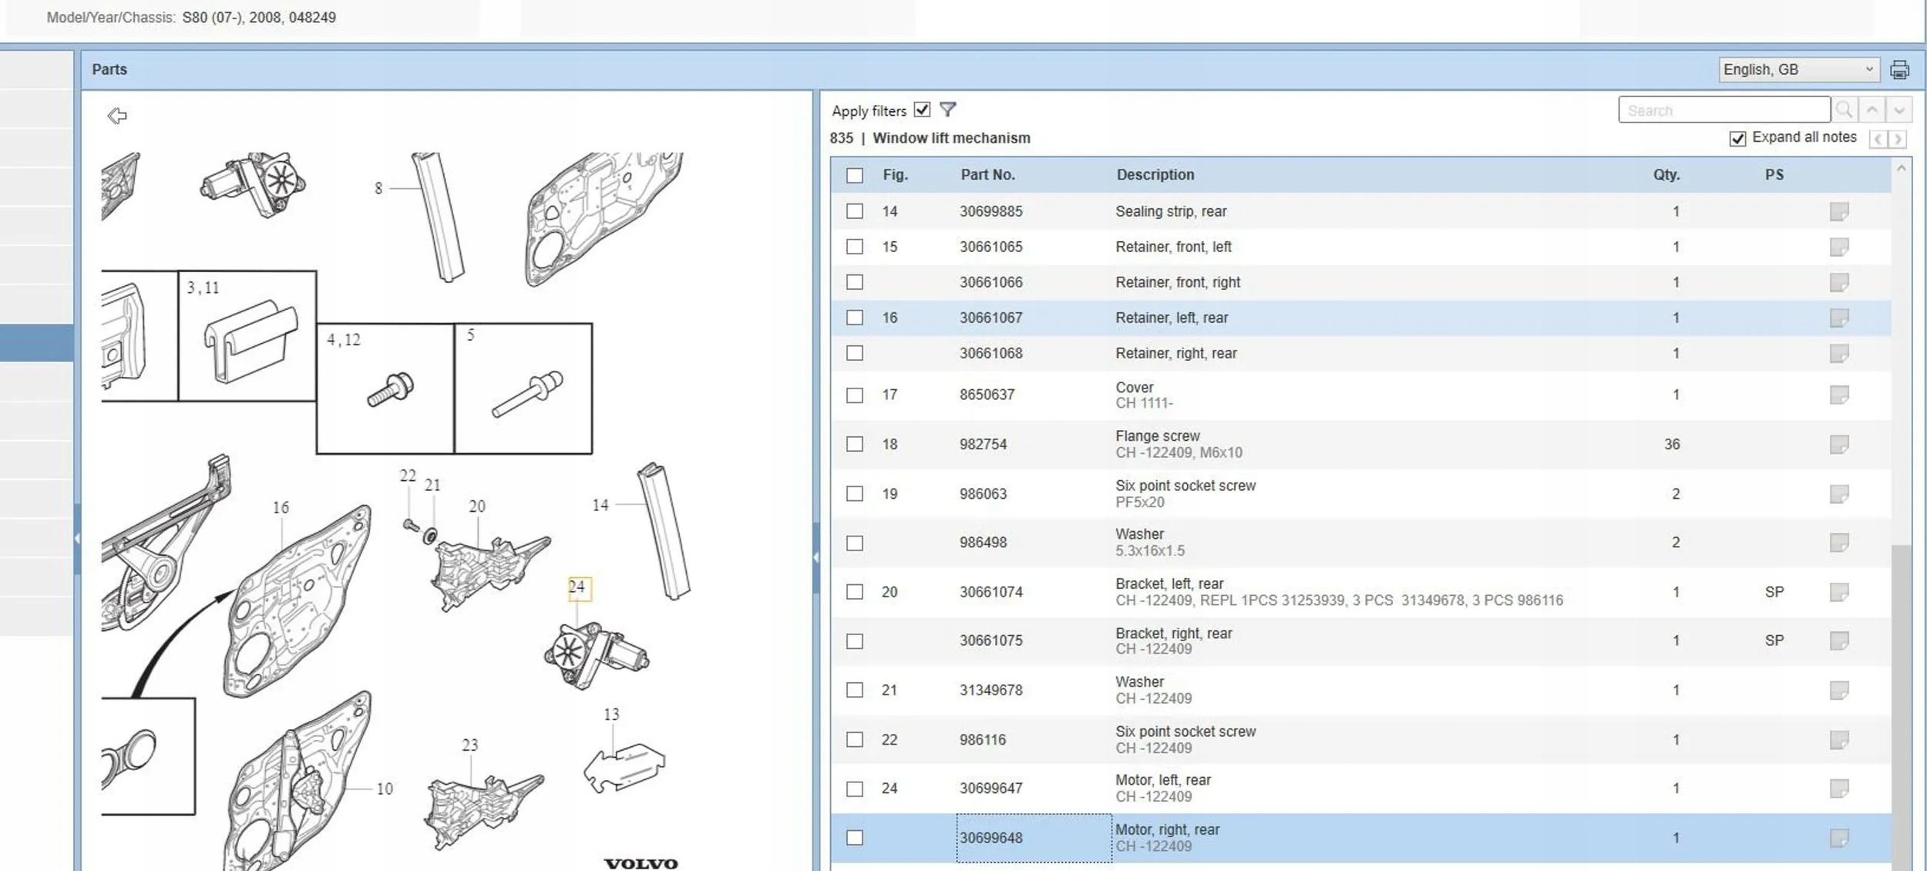Click the next notes arrow beside Expand all notes

click(1898, 140)
